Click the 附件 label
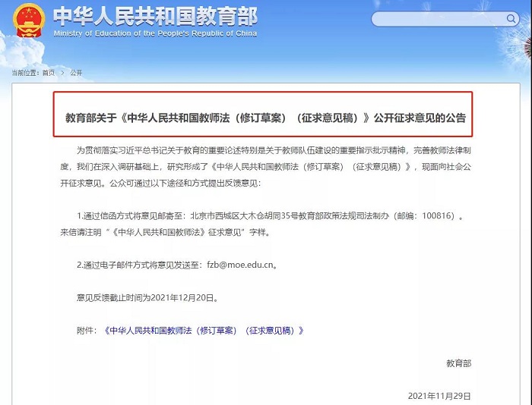 click(85, 331)
